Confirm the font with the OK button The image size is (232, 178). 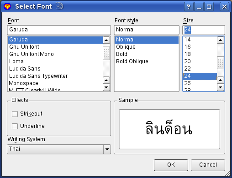pyautogui.click(x=171, y=165)
